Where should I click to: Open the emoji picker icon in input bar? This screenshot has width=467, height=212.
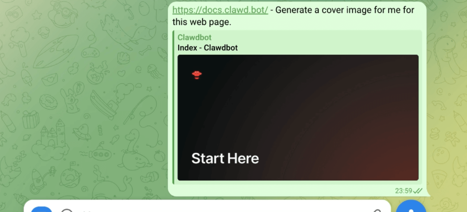pos(67,210)
